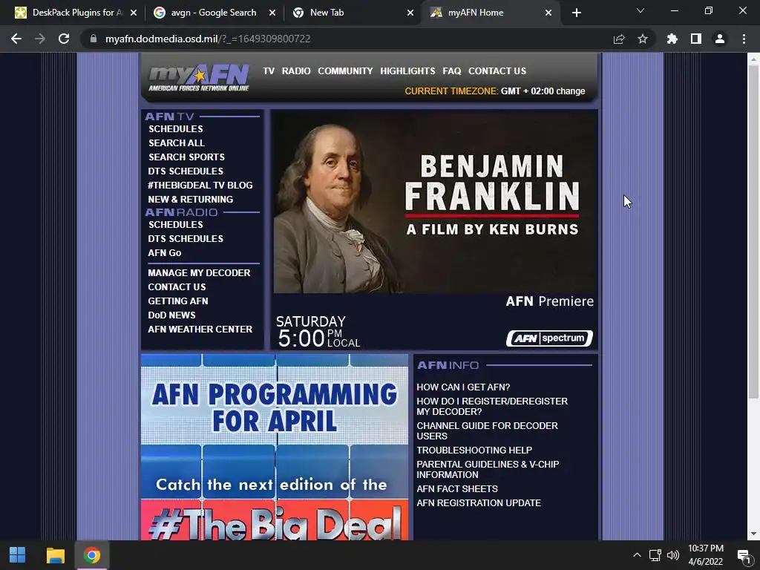Toggle the browser side panel icon
The image size is (760, 570).
pyautogui.click(x=696, y=39)
